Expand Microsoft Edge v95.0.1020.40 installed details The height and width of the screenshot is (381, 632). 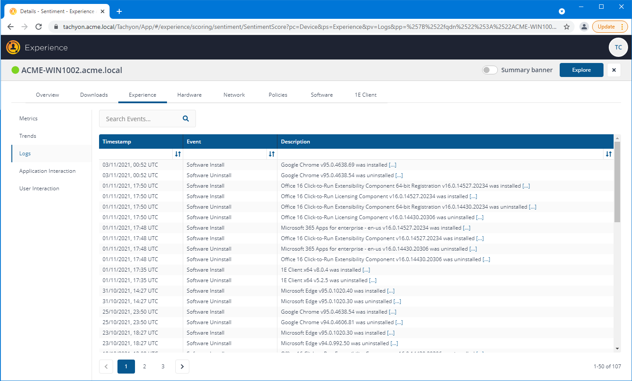coord(391,291)
